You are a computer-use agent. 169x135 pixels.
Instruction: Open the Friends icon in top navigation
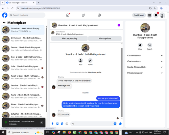(x=83, y=15)
